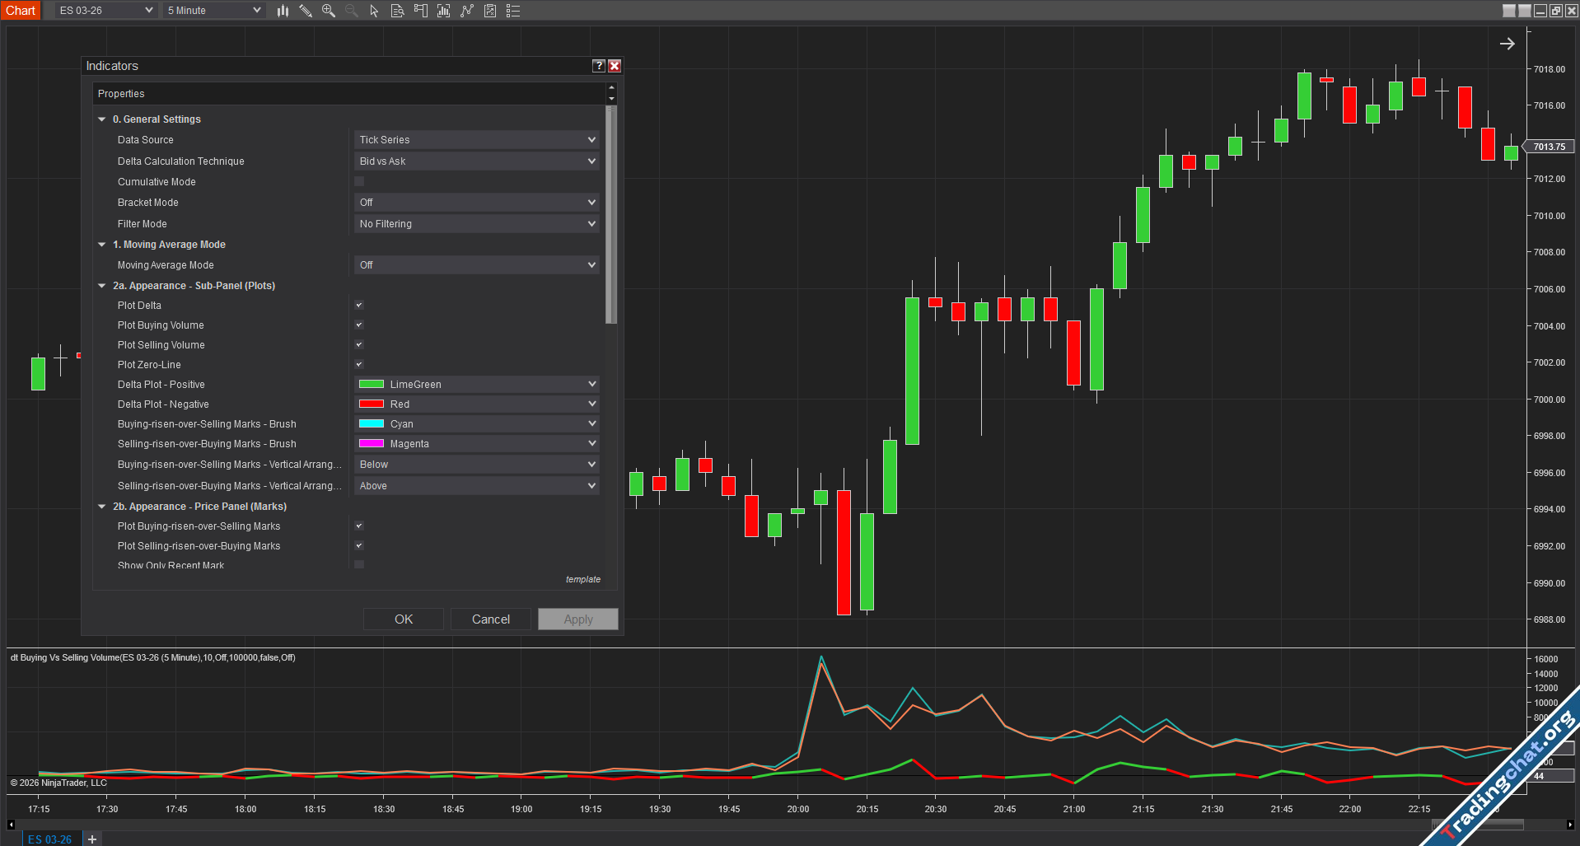1580x846 pixels.
Task: Select the drawing tools pencil icon
Action: 306,11
